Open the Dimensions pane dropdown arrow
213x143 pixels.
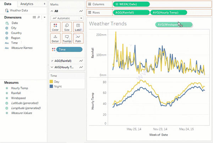pos(44,17)
